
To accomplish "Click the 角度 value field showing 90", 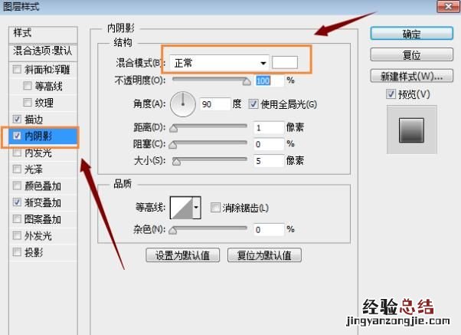I will [x=215, y=104].
